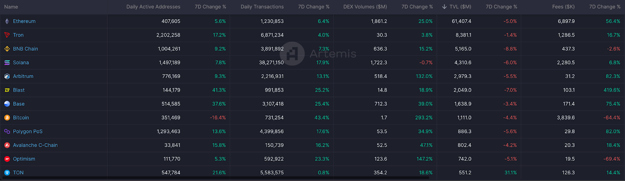Viewport: 625px width, 181px height.
Task: Select Solana daily transactions 38,271,150
Action: point(271,63)
